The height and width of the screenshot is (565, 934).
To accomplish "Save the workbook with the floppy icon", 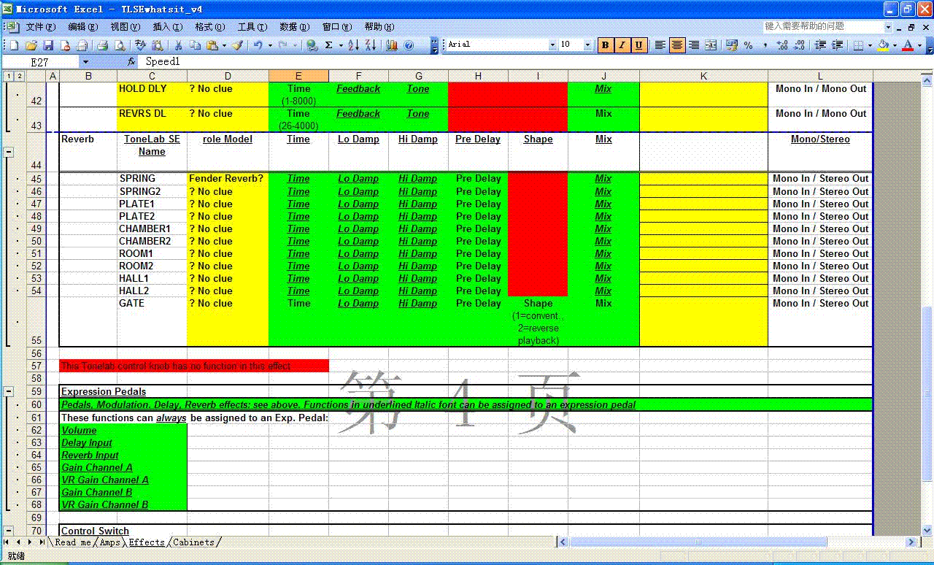I will pyautogui.click(x=49, y=45).
